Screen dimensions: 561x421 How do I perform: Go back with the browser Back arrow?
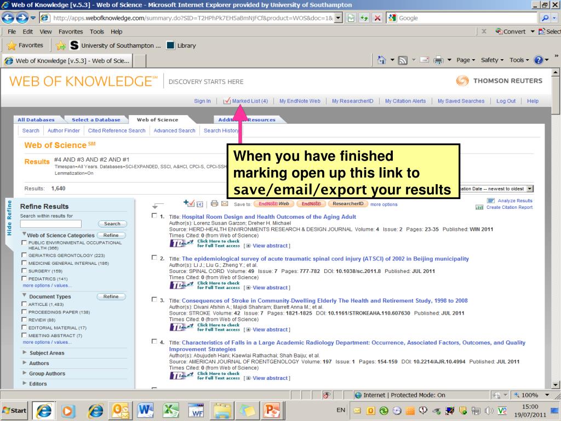(x=8, y=18)
